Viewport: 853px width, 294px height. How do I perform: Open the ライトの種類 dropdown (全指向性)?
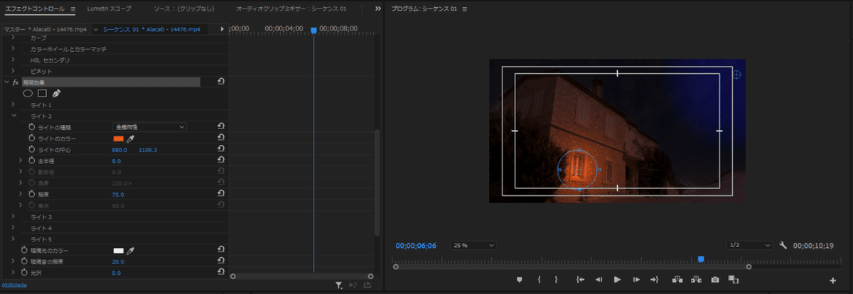149,127
